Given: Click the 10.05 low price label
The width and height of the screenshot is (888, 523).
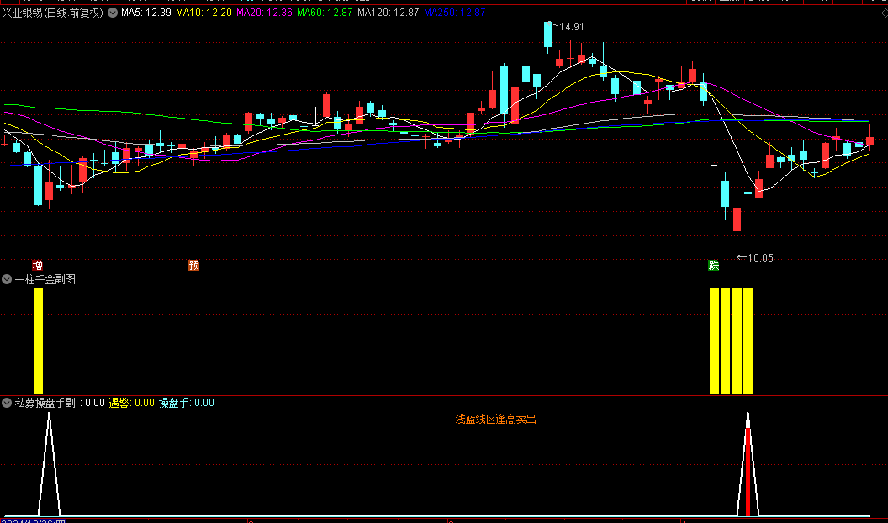Looking at the screenshot, I should [x=760, y=258].
